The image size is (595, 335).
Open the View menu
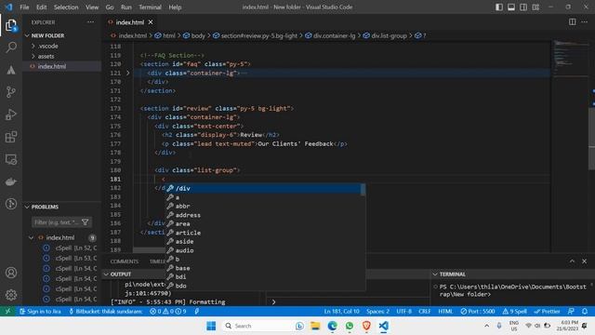[92, 7]
